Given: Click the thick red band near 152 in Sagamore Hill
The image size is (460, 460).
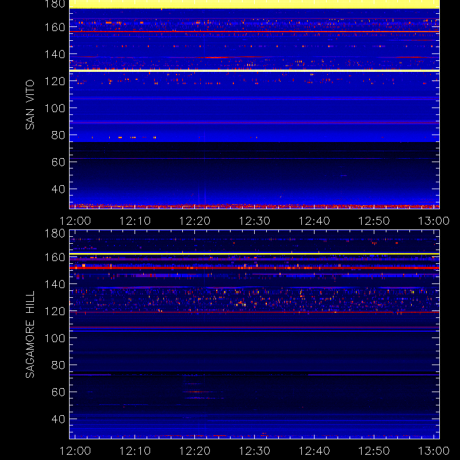Looking at the screenshot, I should point(254,268).
